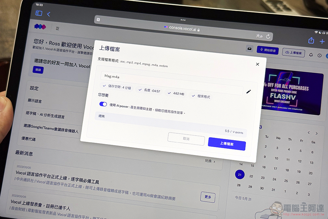
Task: Tap the Safari share icon
Action: tap(311, 40)
